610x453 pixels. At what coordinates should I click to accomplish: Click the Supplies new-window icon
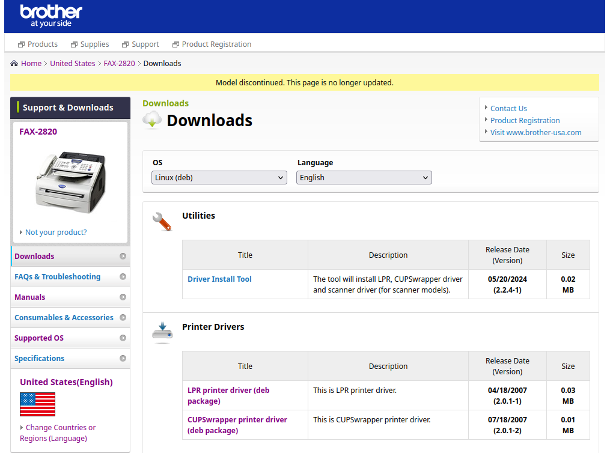74,44
